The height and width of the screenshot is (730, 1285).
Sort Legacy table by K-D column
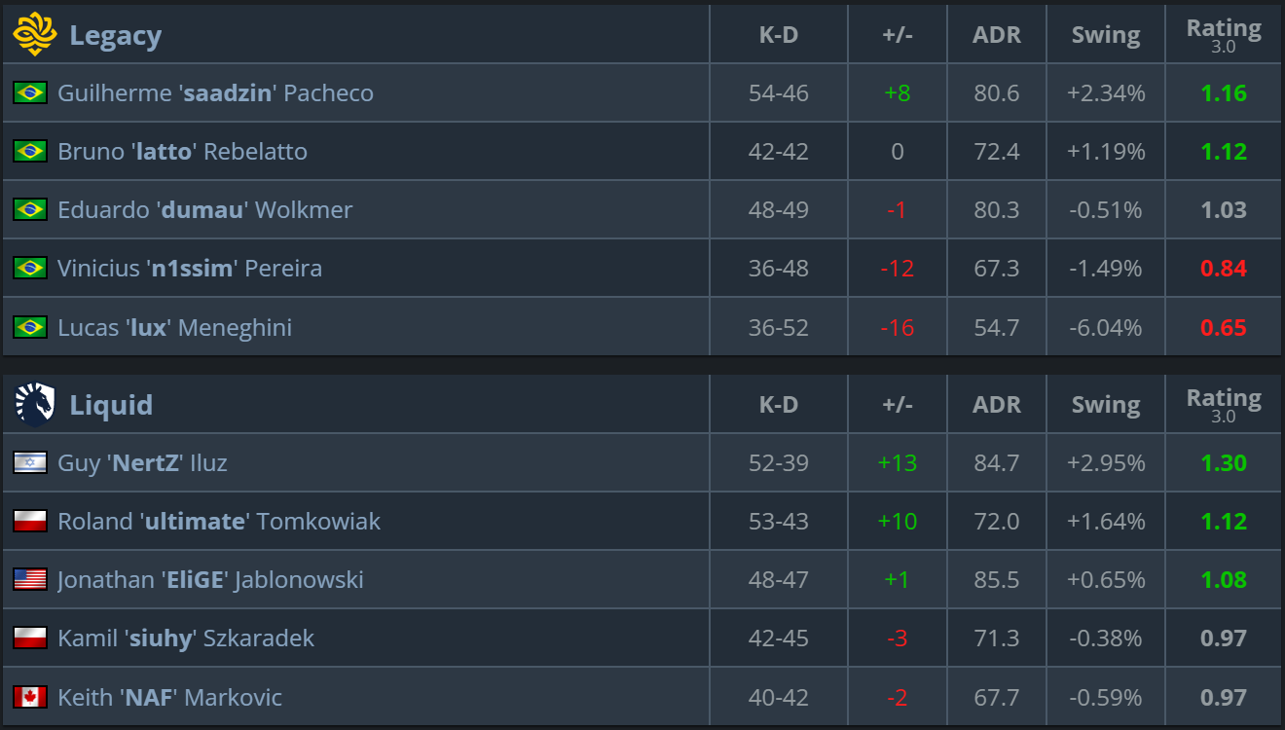click(779, 35)
